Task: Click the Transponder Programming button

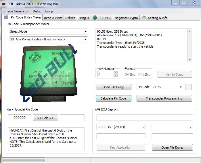Action: [x=164, y=98]
